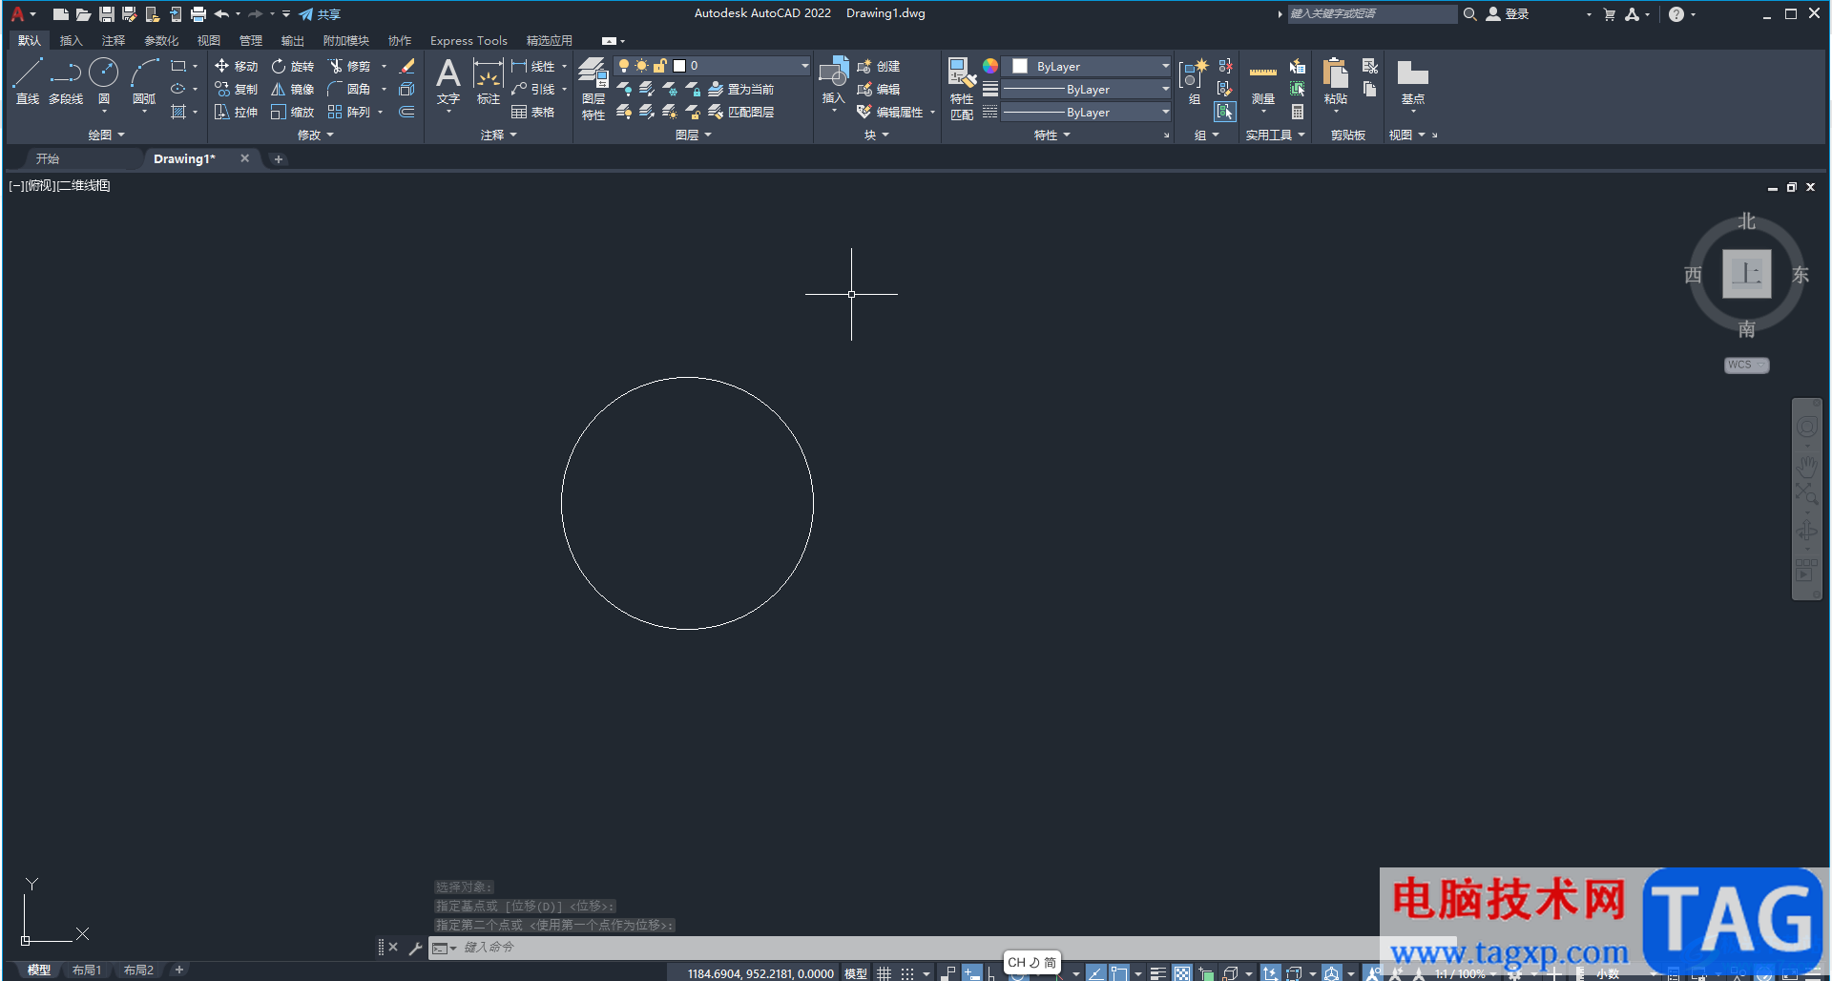Click 编辑属性 (Edit Attributes) button
The image size is (1832, 981).
coord(891,112)
